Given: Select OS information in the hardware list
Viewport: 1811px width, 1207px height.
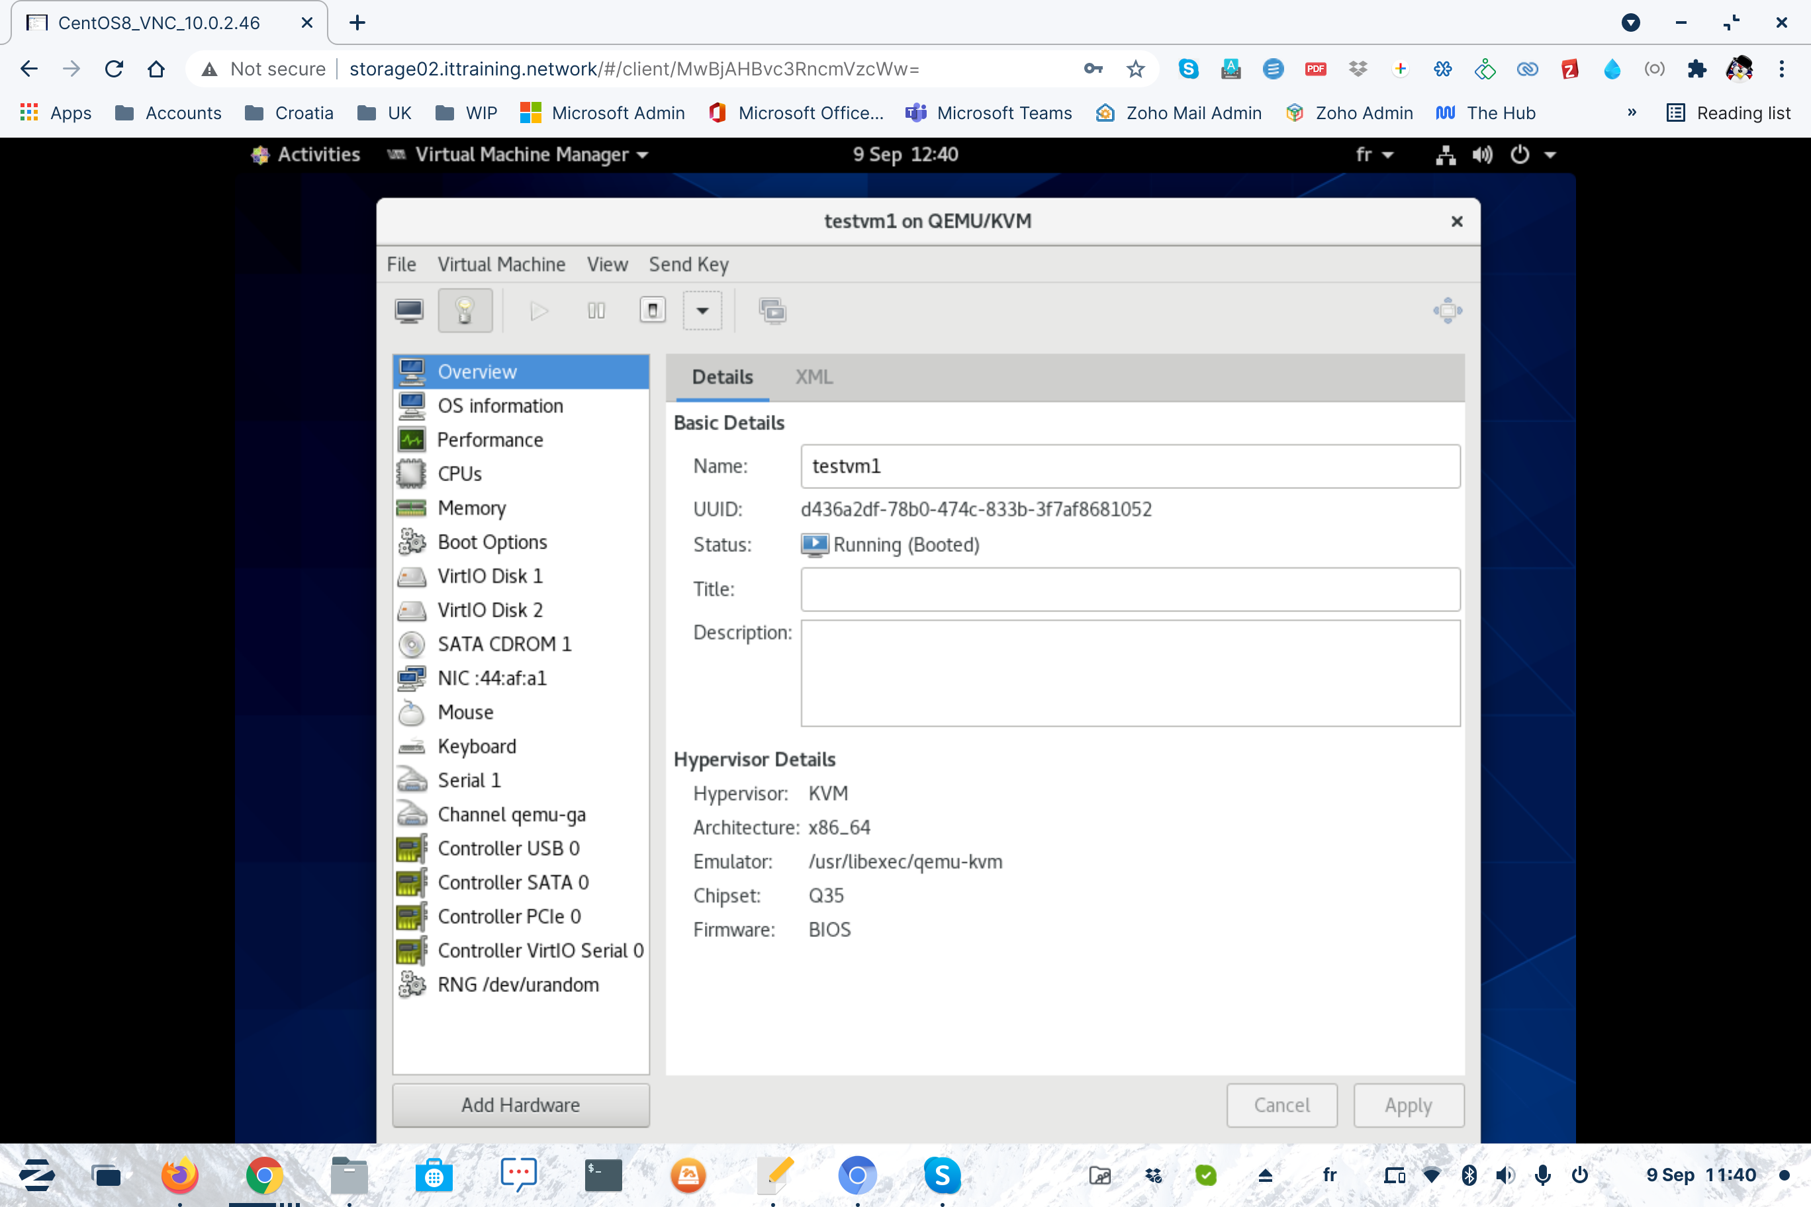Looking at the screenshot, I should [x=522, y=406].
